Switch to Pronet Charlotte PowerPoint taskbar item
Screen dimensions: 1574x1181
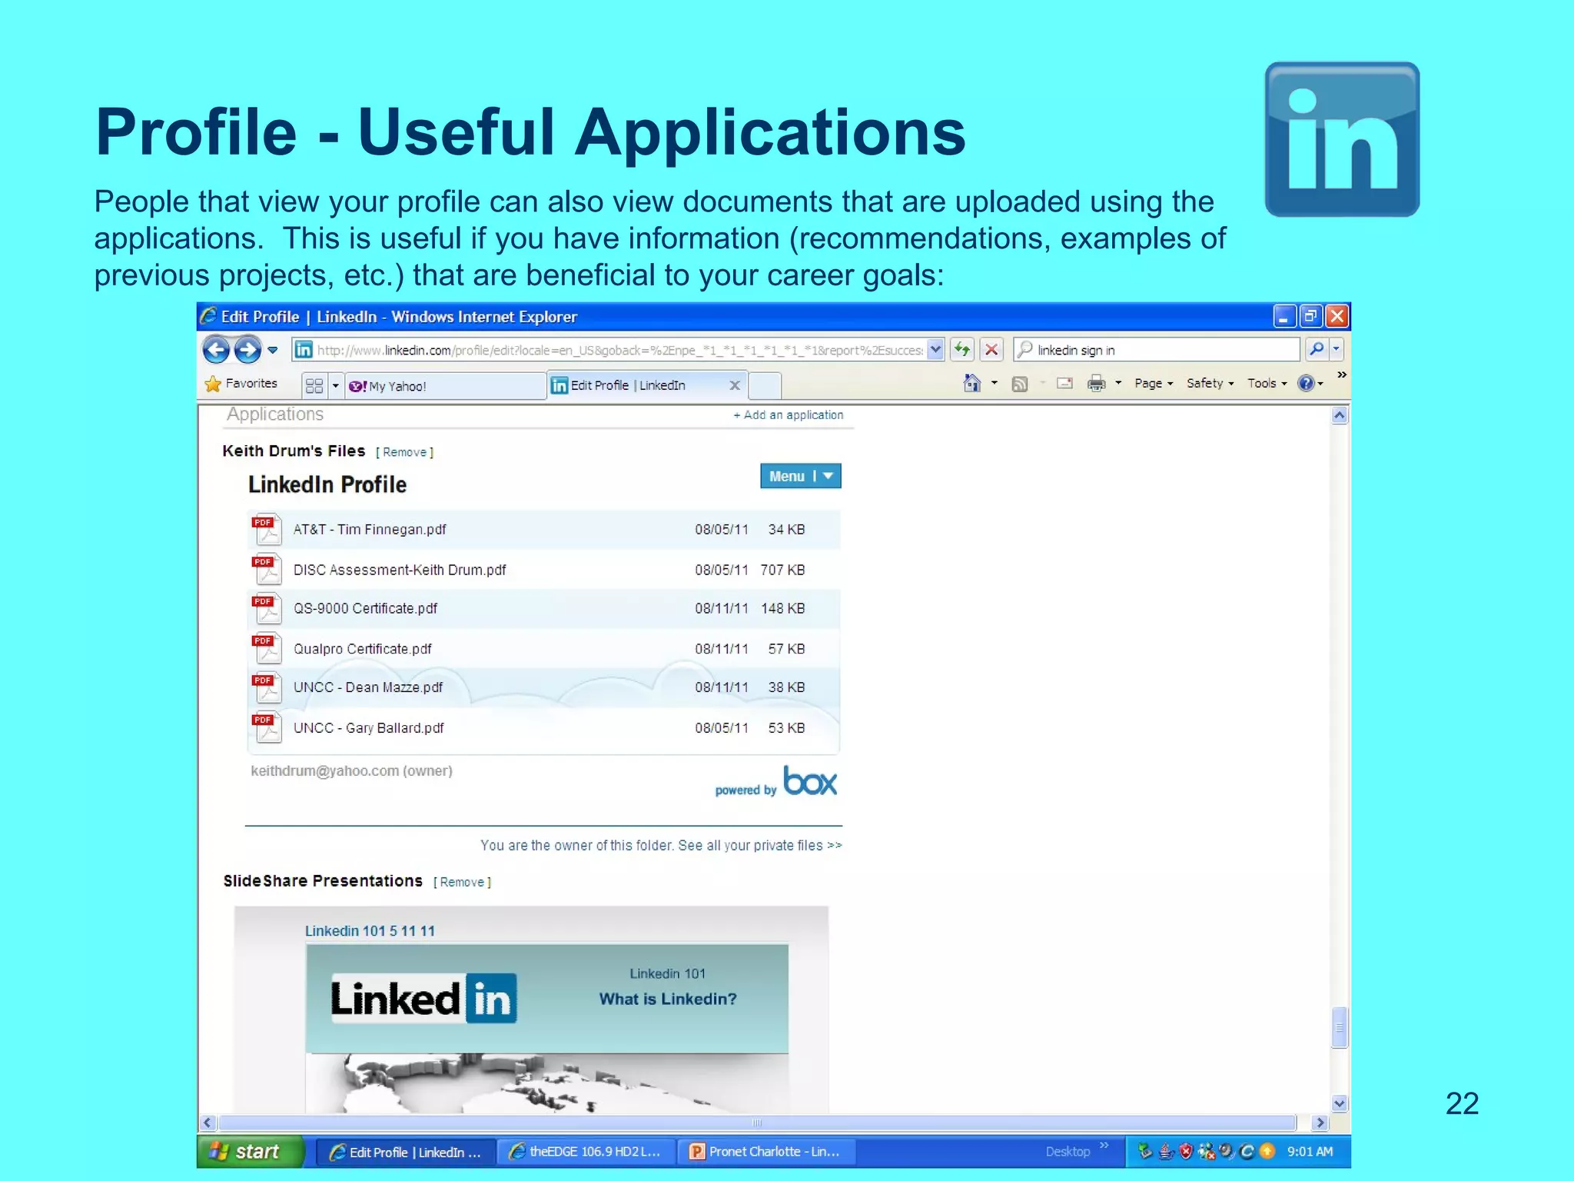pyautogui.click(x=766, y=1152)
